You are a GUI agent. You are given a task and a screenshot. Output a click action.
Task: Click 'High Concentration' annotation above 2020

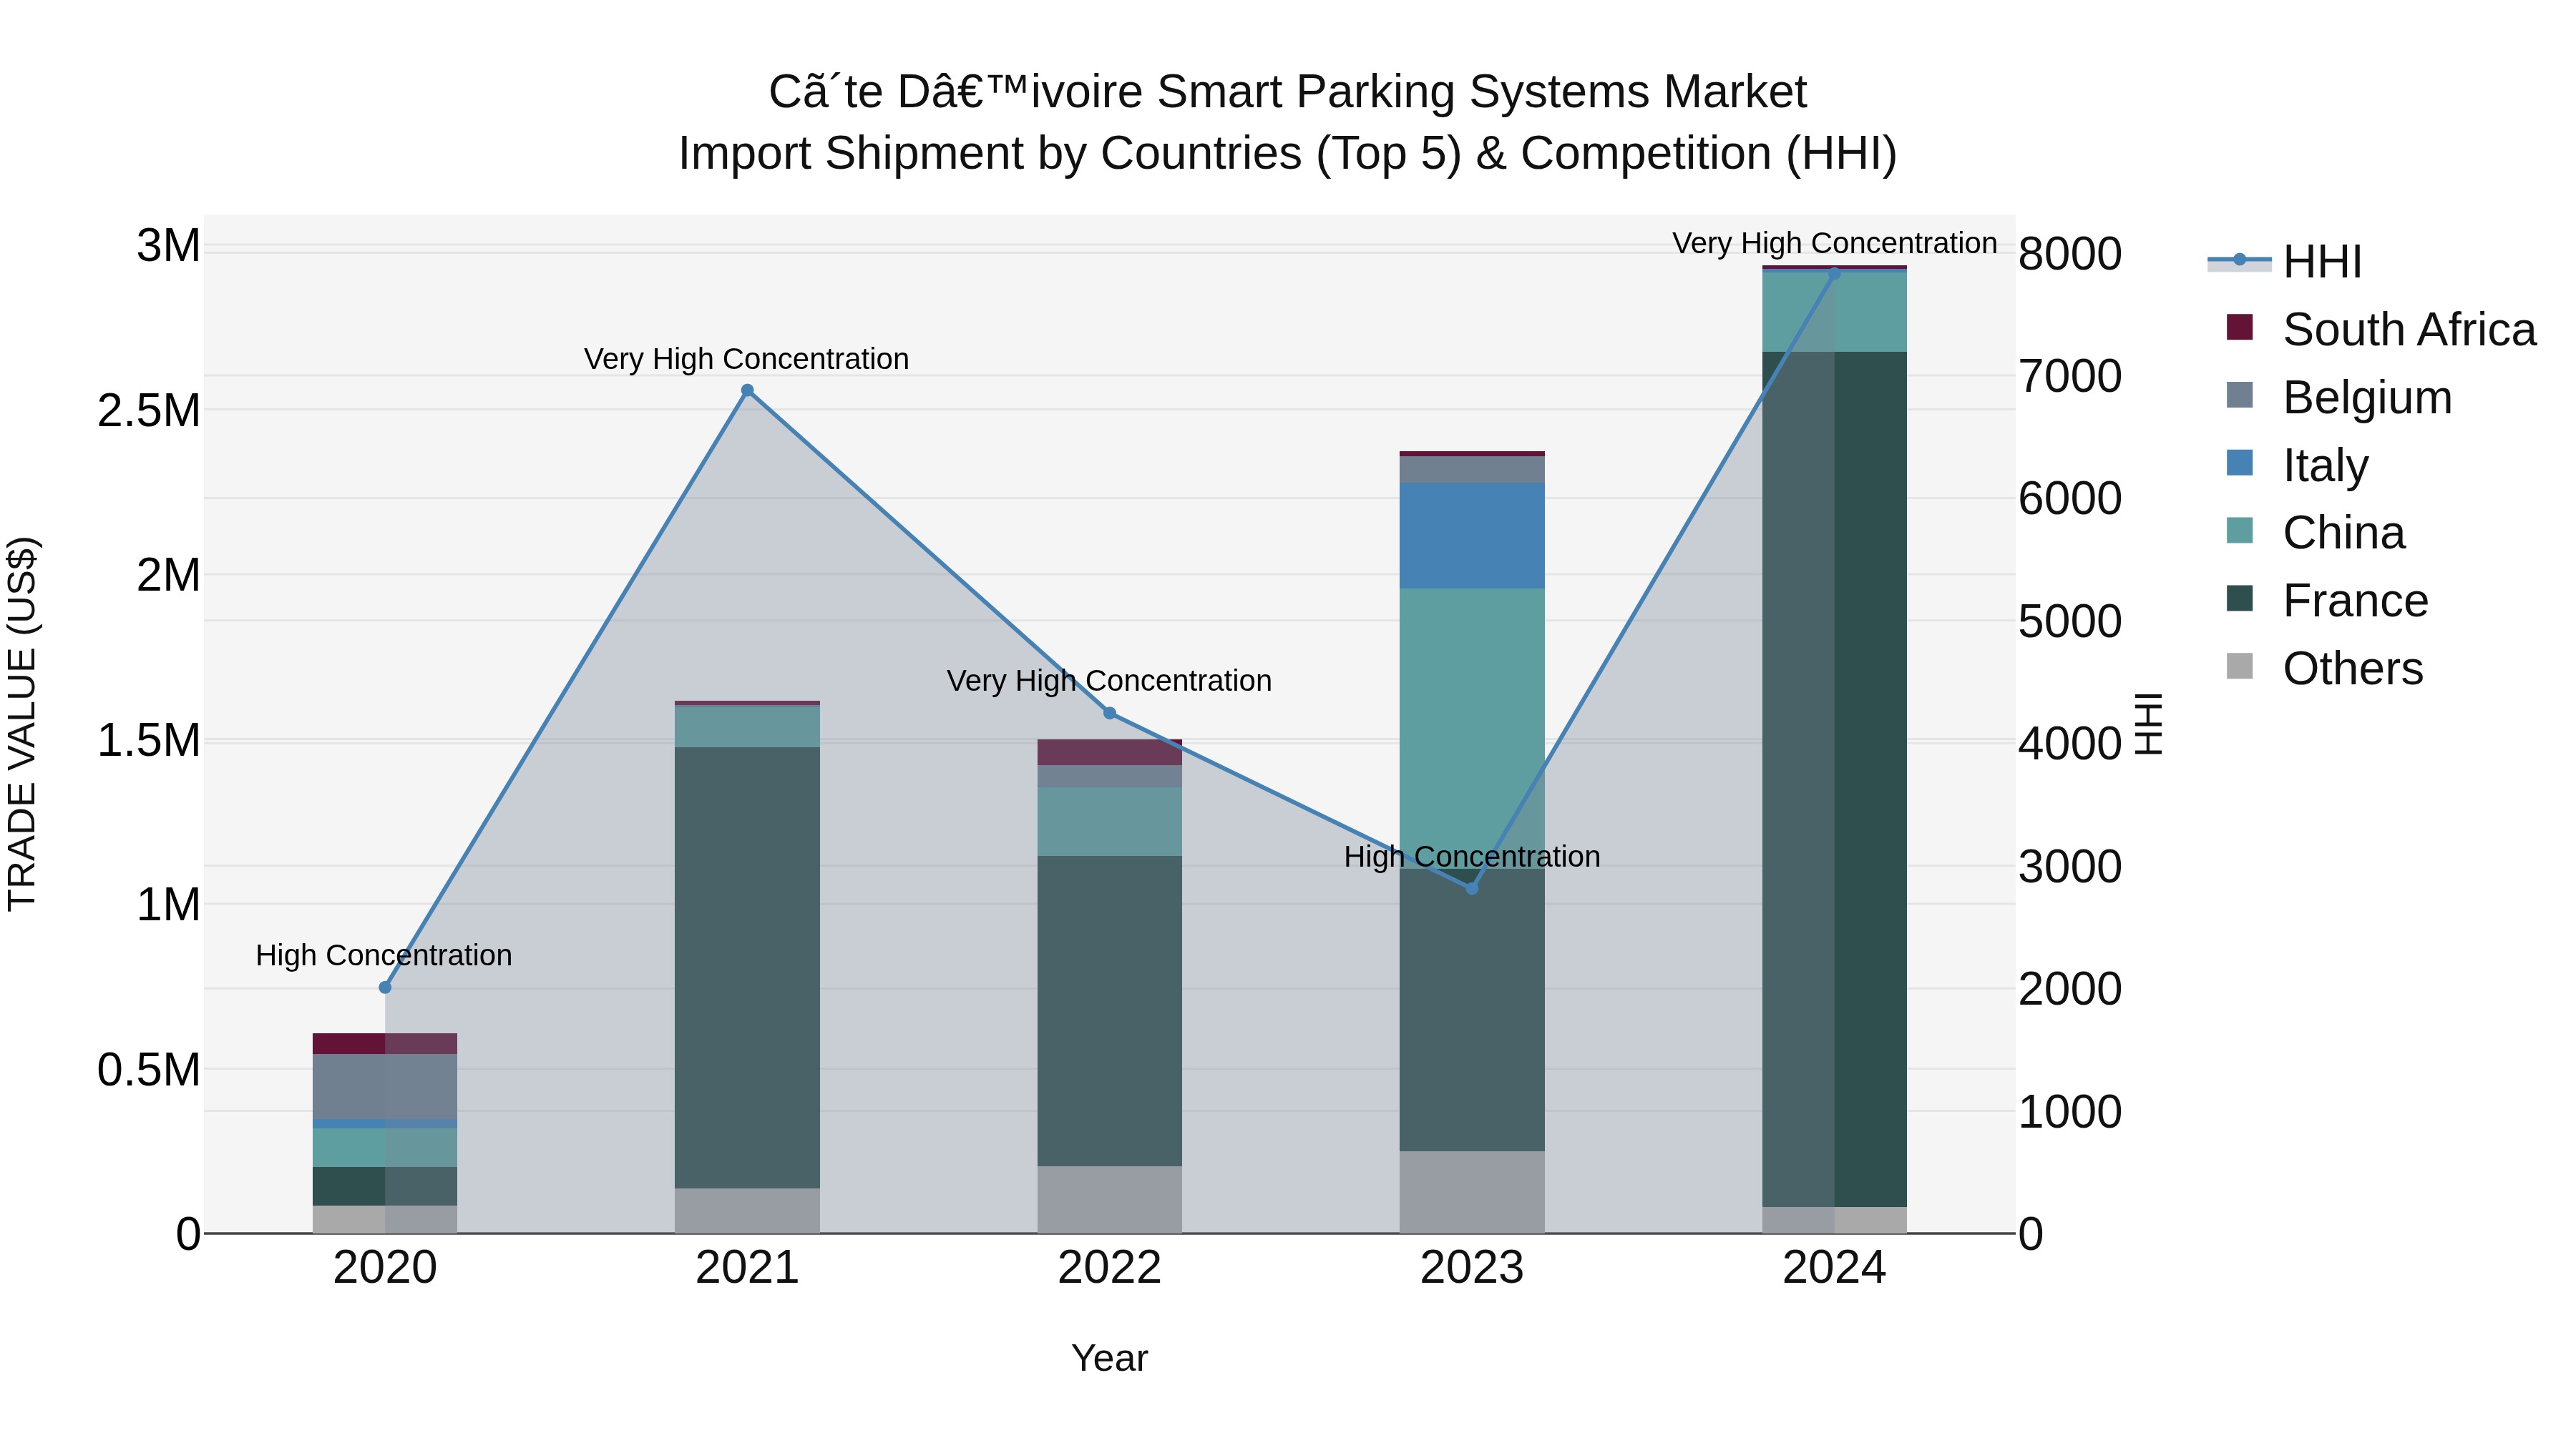[384, 956]
